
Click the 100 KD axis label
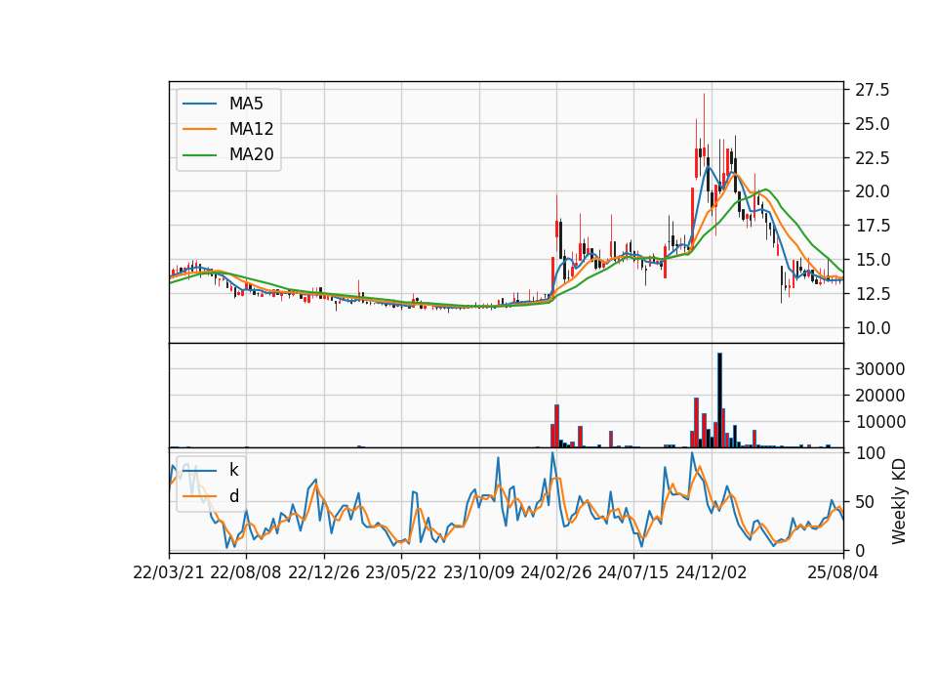click(870, 453)
